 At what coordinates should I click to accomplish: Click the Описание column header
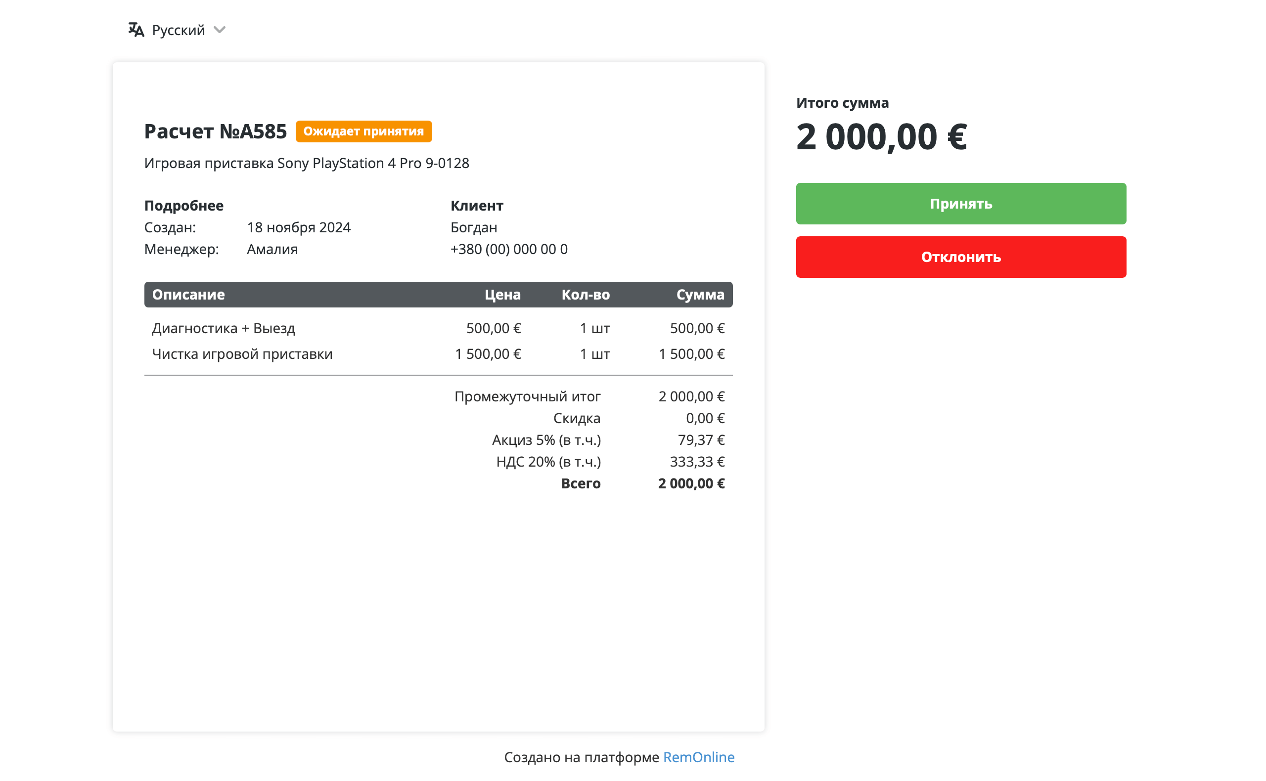(188, 295)
